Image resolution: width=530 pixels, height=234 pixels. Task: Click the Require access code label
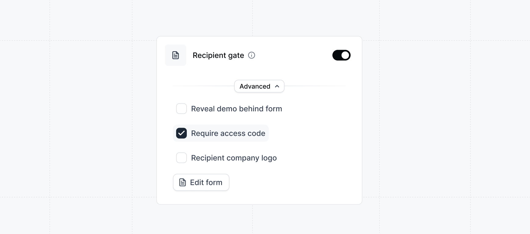click(228, 133)
